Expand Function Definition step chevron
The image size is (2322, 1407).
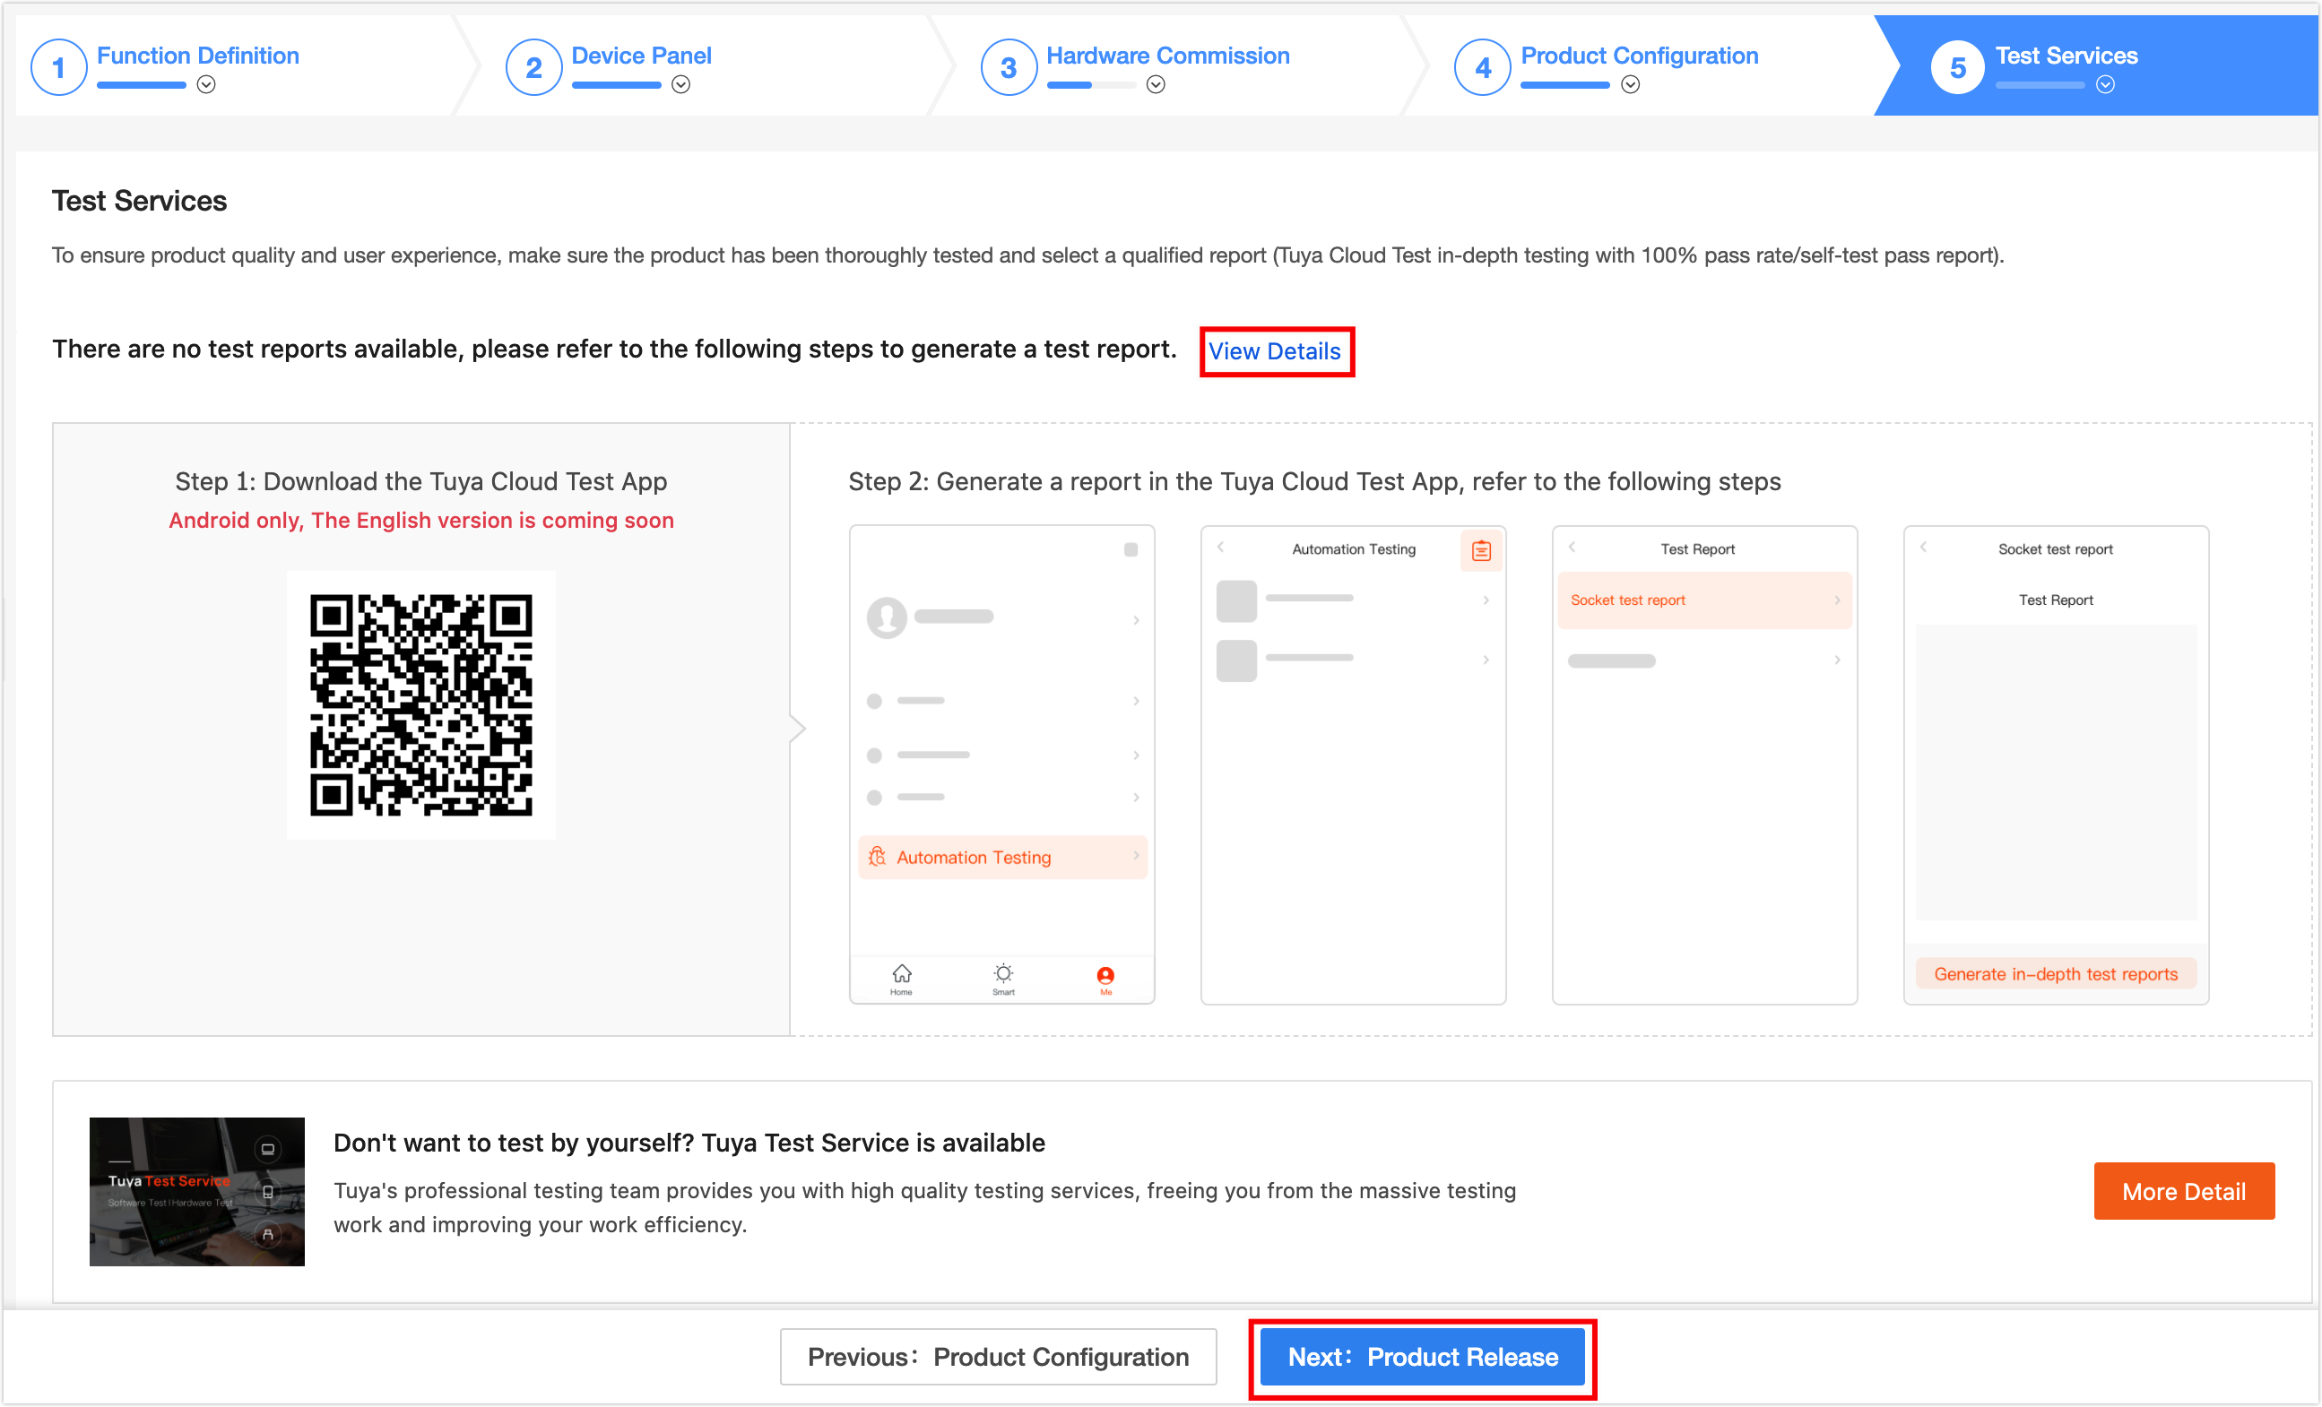click(206, 85)
